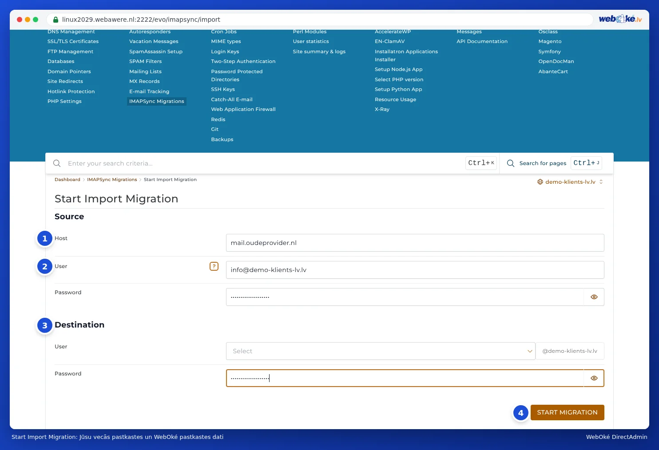The image size is (659, 450).
Task: Open SpamAssassin Setup menu entry
Action: pos(156,51)
